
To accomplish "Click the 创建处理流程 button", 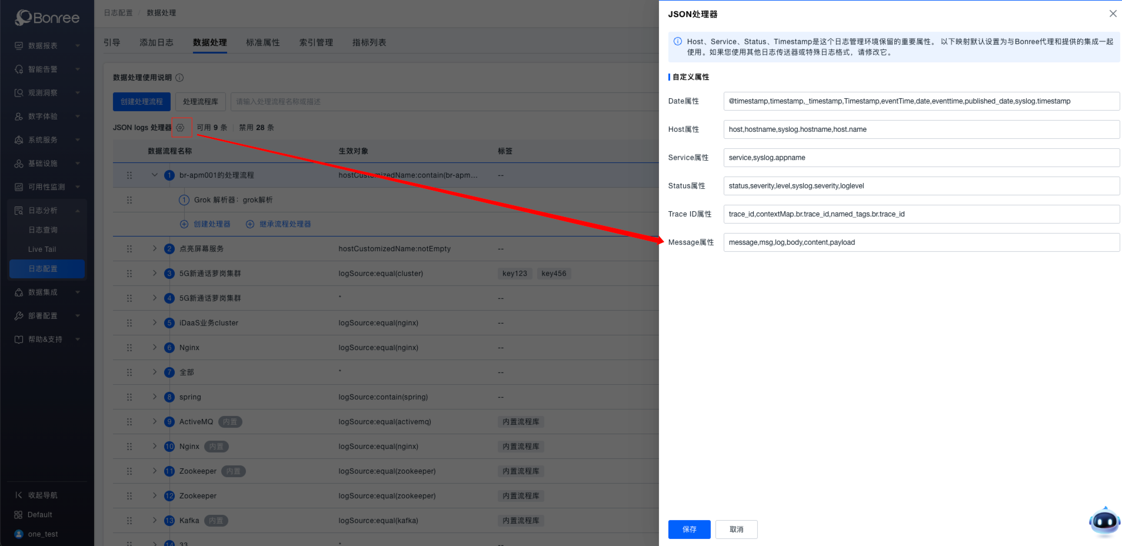I will tap(141, 101).
